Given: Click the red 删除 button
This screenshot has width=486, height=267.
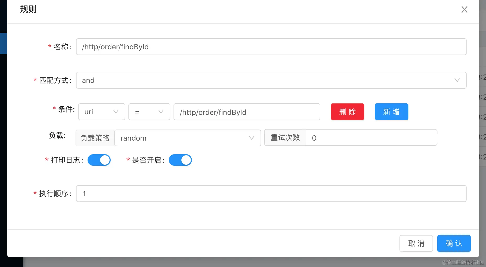Looking at the screenshot, I should point(347,112).
